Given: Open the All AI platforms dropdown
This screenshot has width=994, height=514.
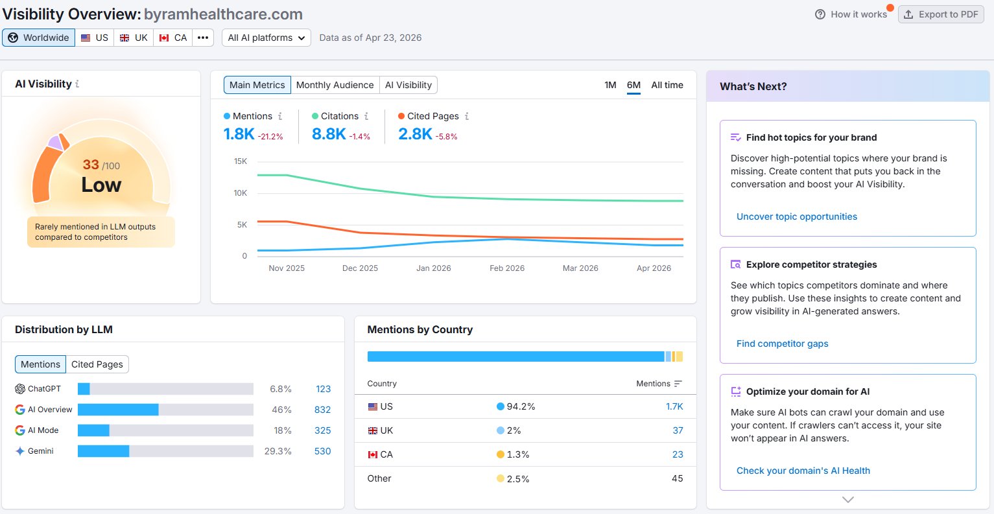Looking at the screenshot, I should (x=266, y=38).
